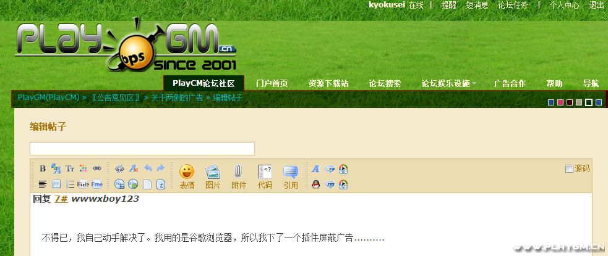Expand the 论坛娱乐设施 dropdown menu
The image size is (608, 256).
448,83
